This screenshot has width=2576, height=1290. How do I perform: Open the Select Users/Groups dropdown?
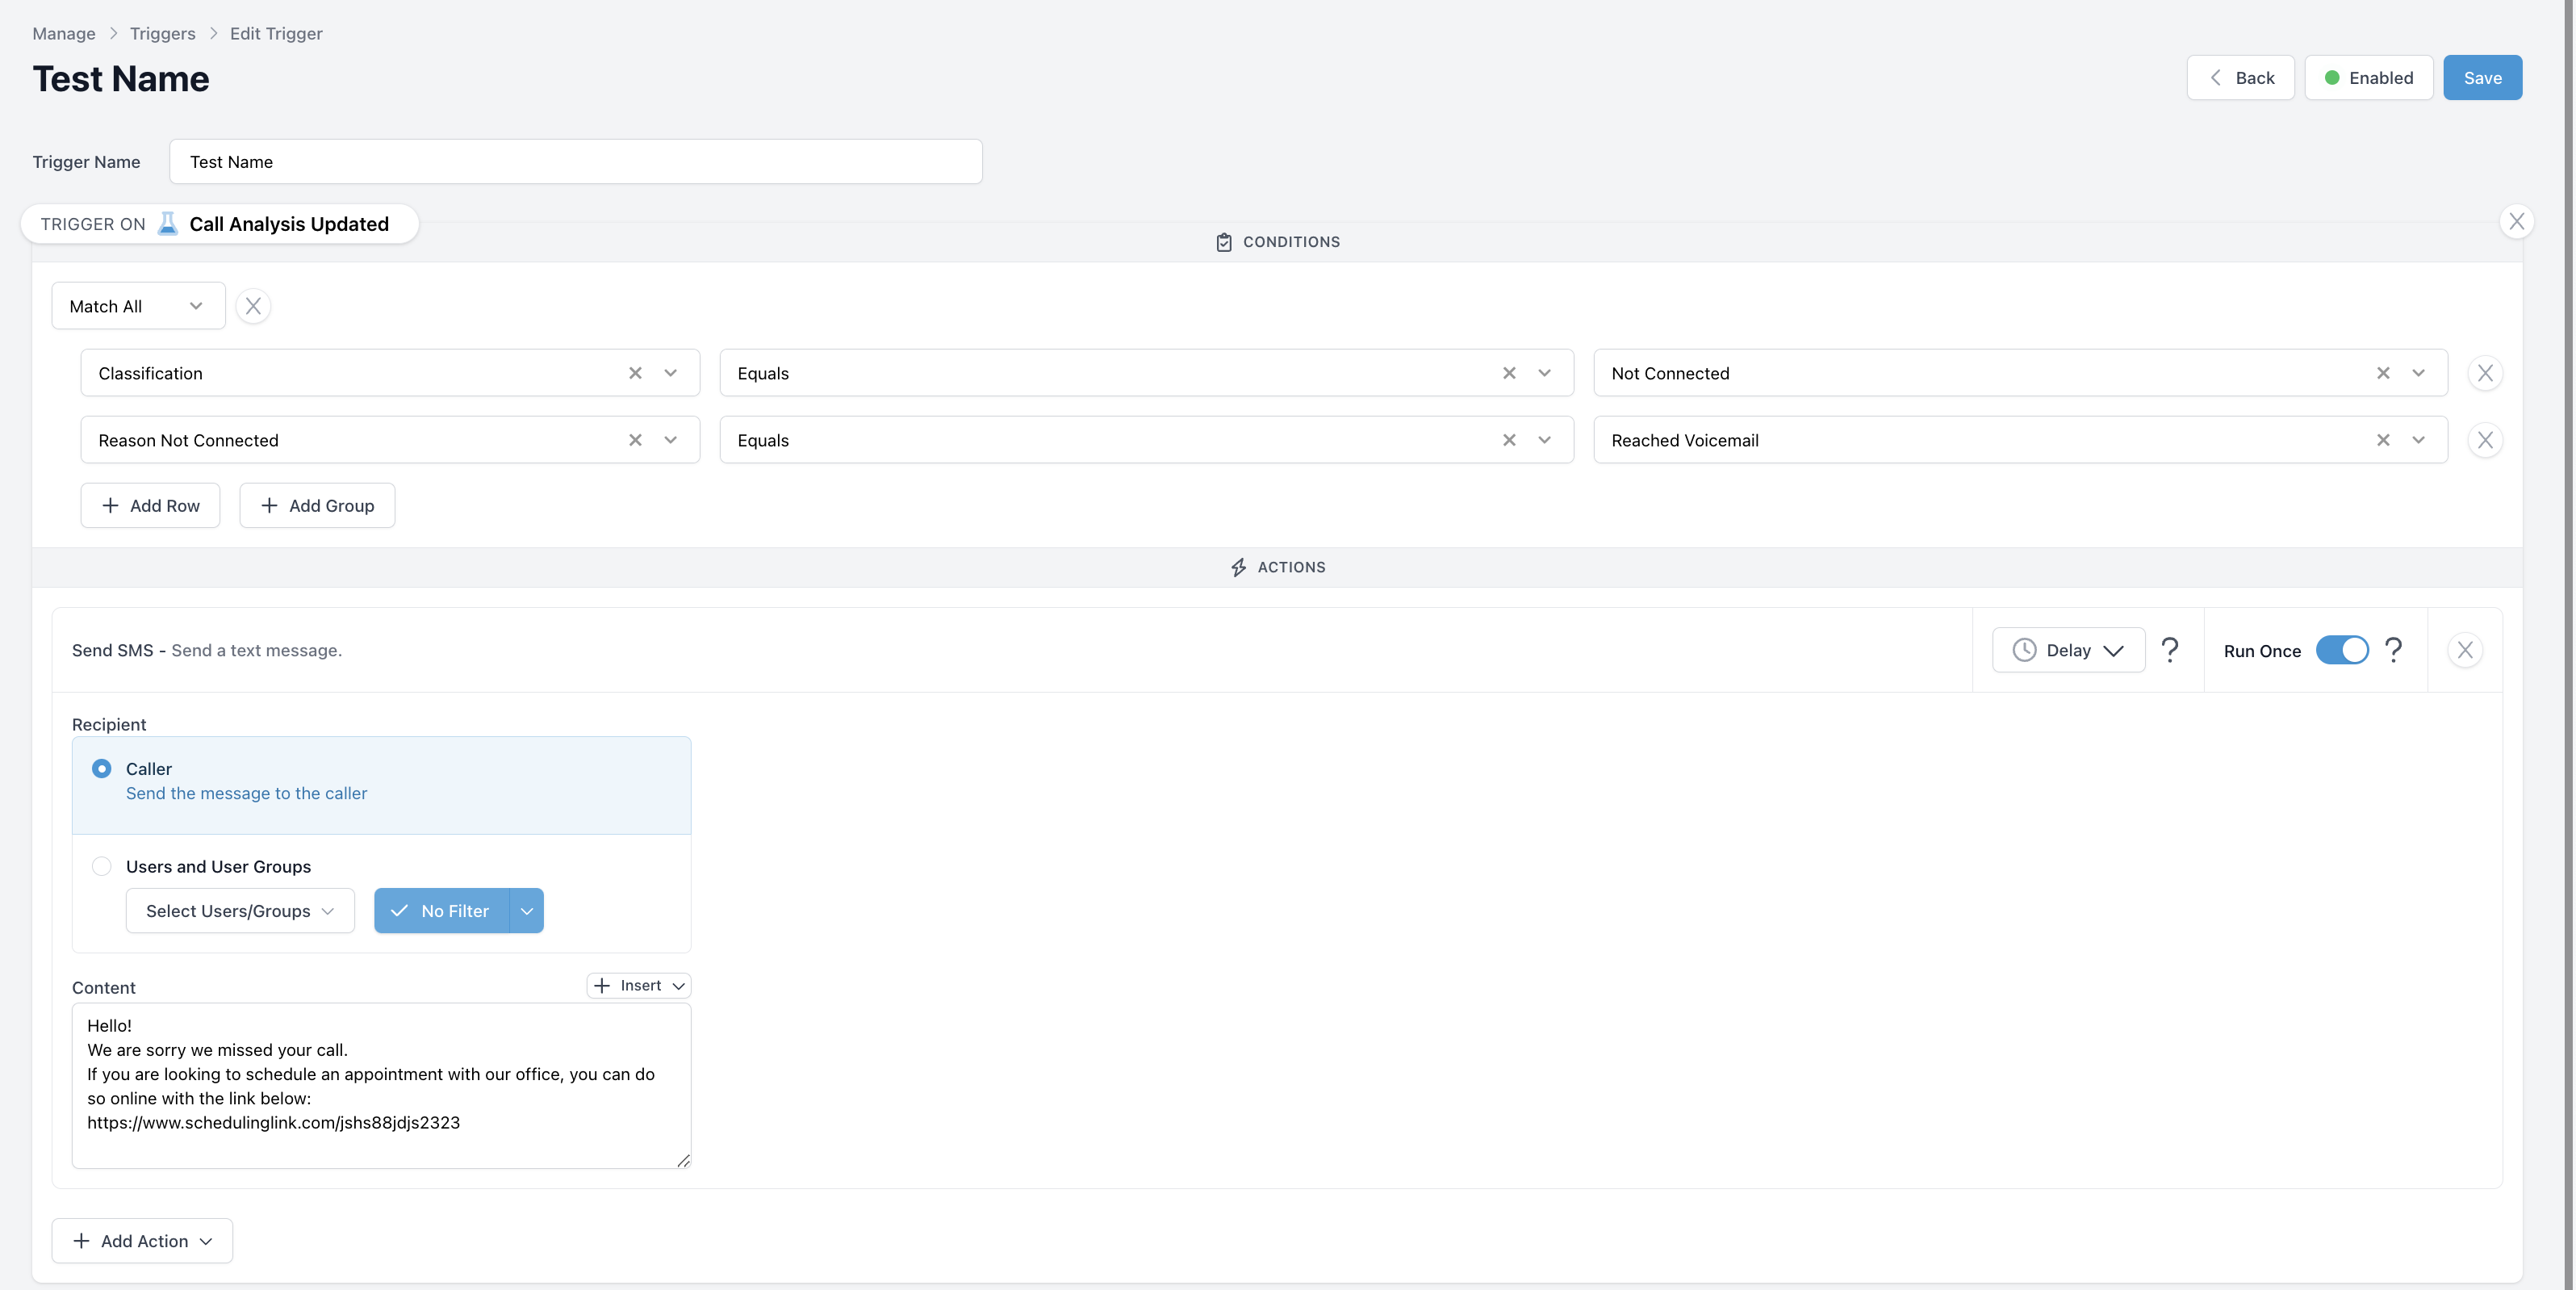[240, 911]
